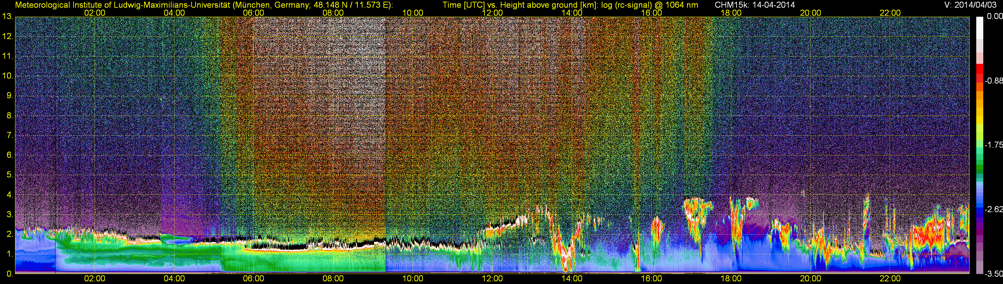The image size is (1003, 284).
Task: Click the -3.50 value on the color scale
Action: [993, 274]
